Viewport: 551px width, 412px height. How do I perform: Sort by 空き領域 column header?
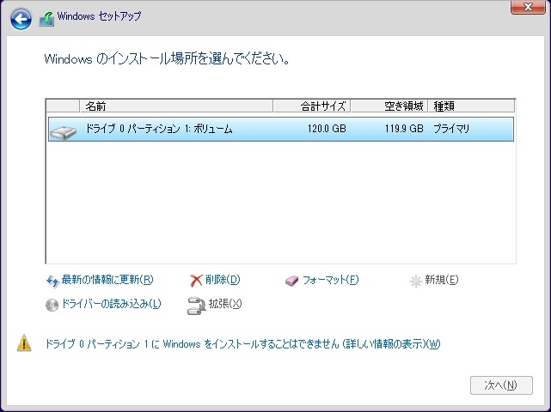389,106
